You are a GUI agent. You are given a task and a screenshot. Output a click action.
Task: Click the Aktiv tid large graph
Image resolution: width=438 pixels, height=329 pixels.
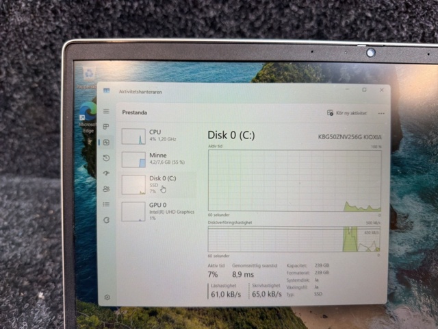[294, 180]
